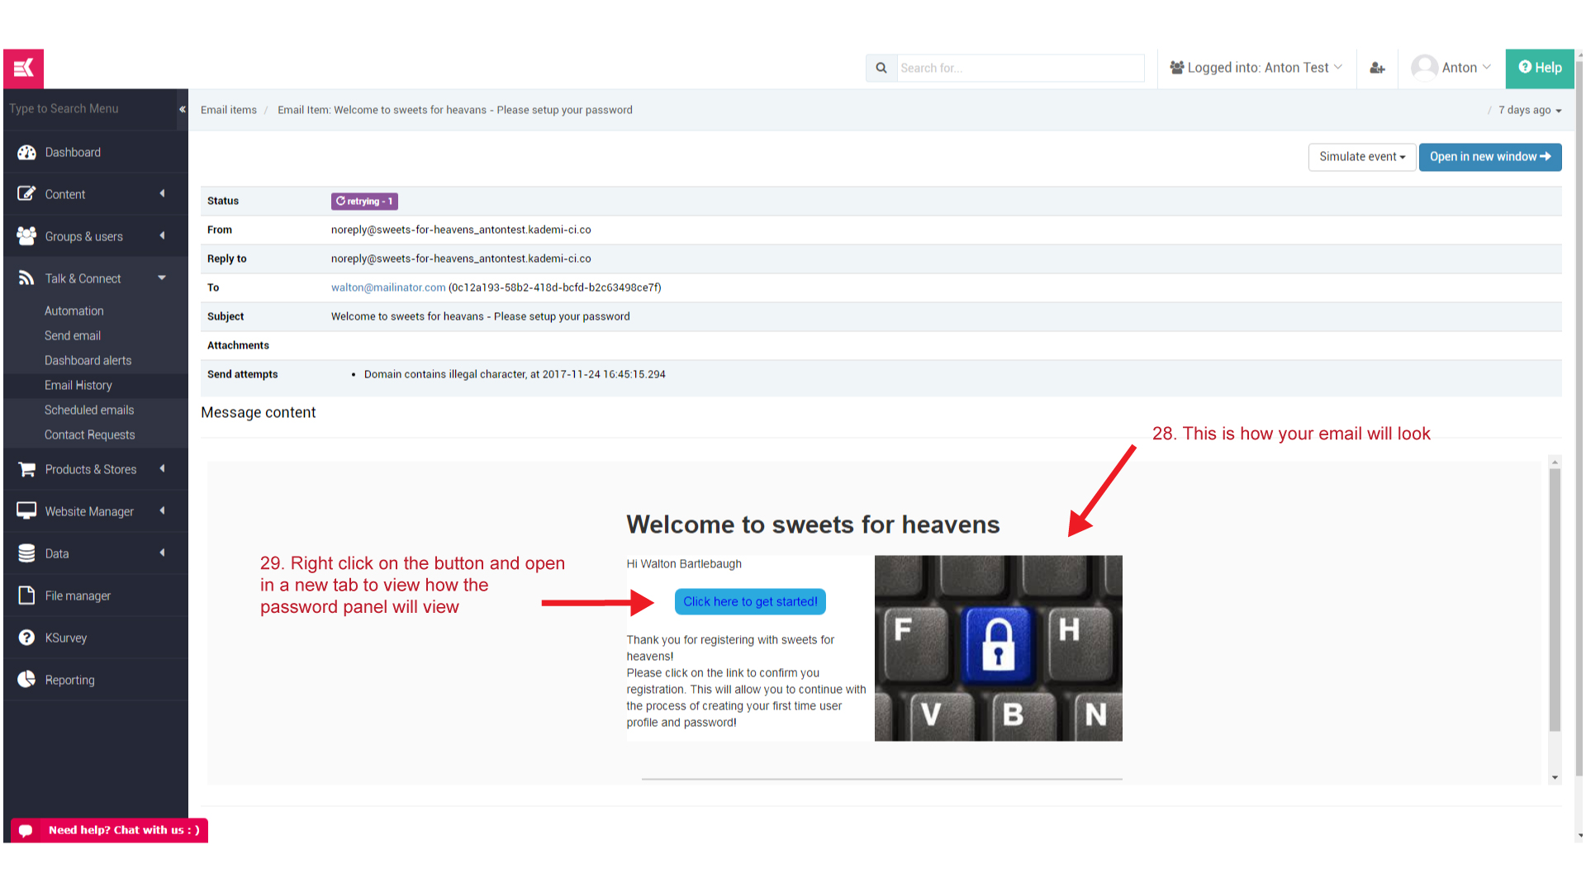Click the message scrollbar up arrow
The image size is (1586, 892).
click(1555, 463)
